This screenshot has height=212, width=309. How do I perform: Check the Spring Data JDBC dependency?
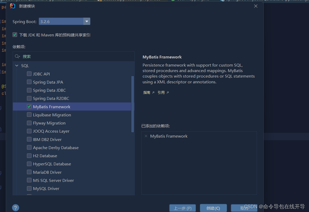(x=29, y=90)
